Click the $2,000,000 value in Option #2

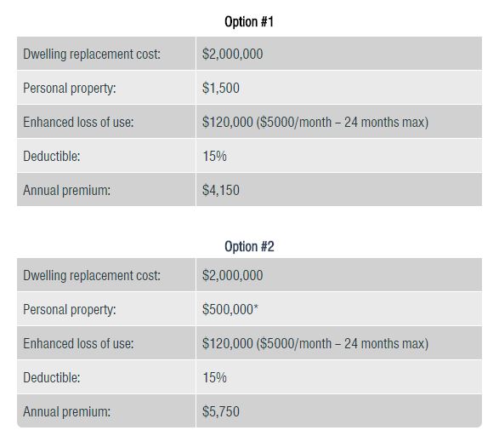(x=232, y=276)
